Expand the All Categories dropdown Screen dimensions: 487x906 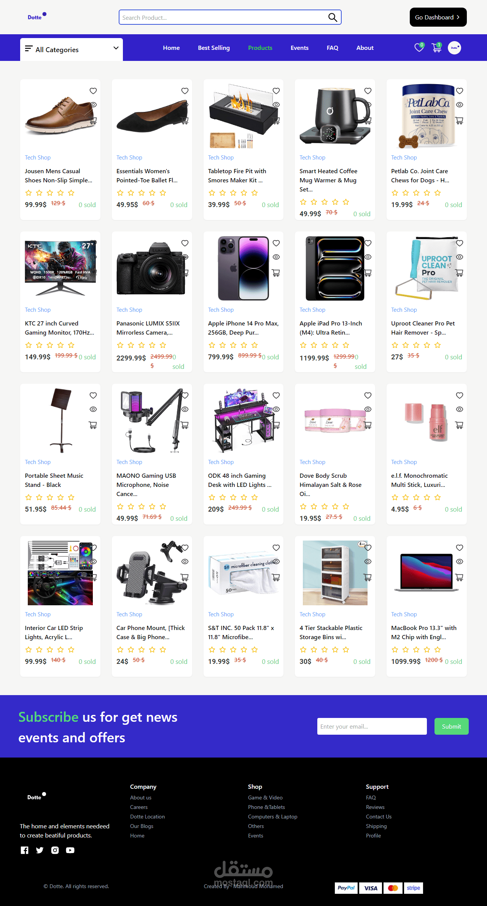pyautogui.click(x=72, y=49)
